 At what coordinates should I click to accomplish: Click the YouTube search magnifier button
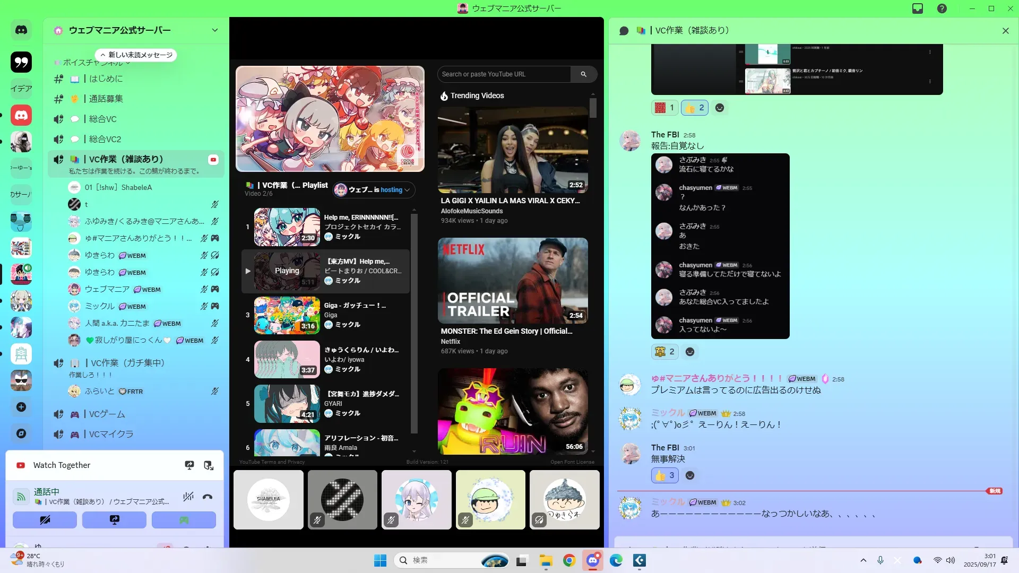coord(583,74)
